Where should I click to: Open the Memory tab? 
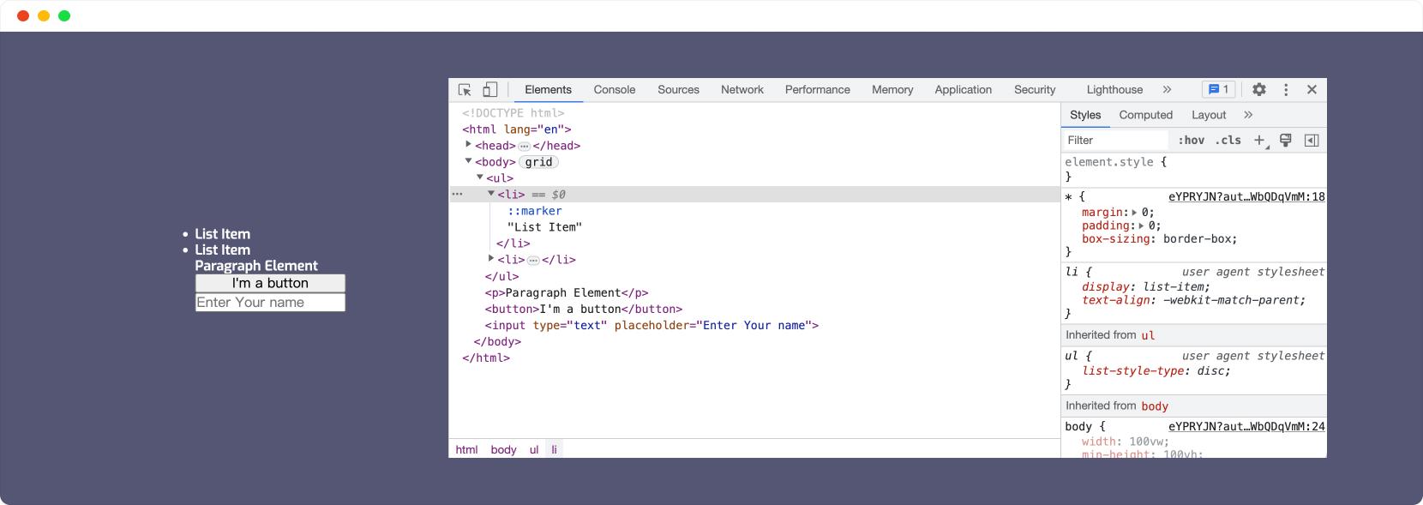[x=892, y=90]
